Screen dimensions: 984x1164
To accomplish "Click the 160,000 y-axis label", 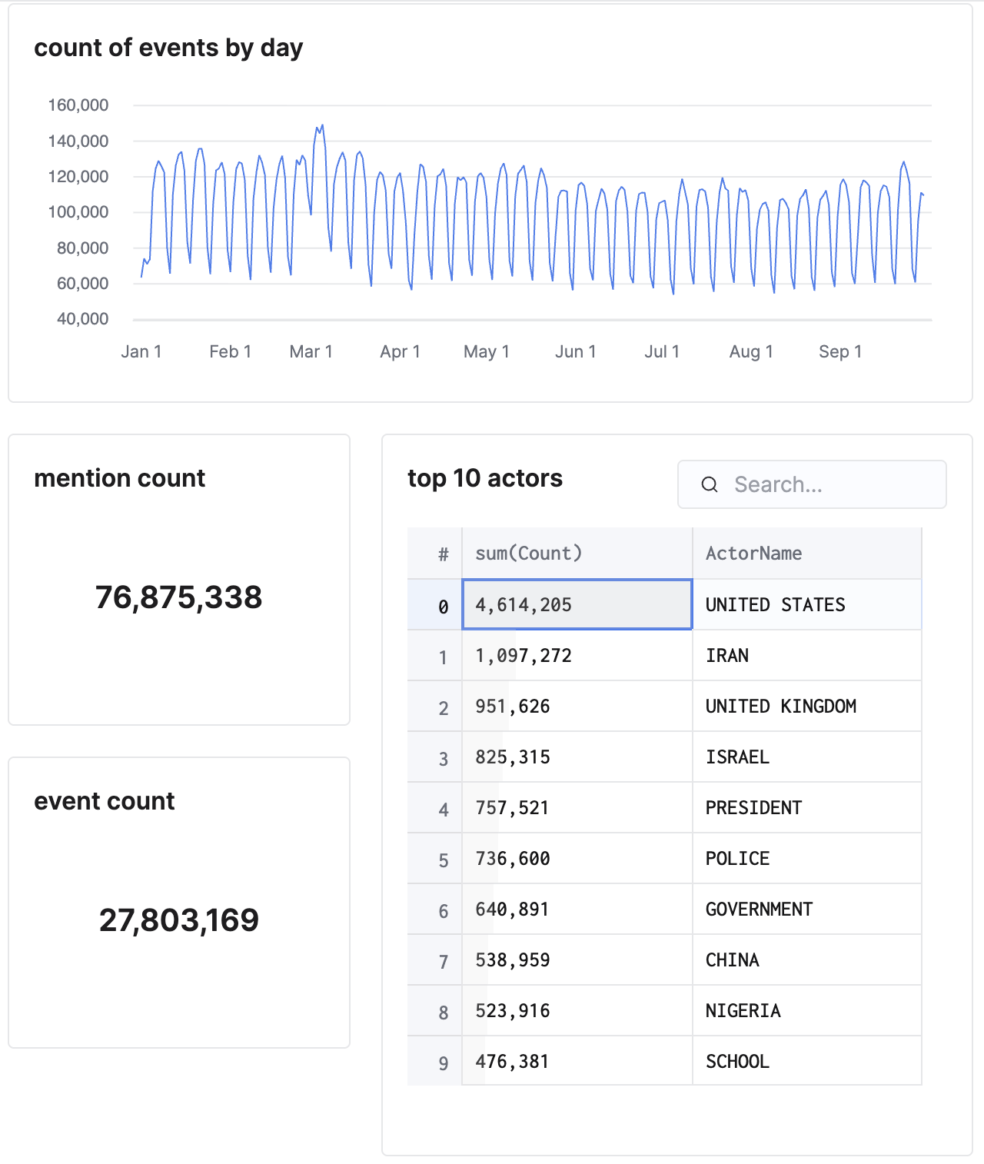I will pos(78,105).
